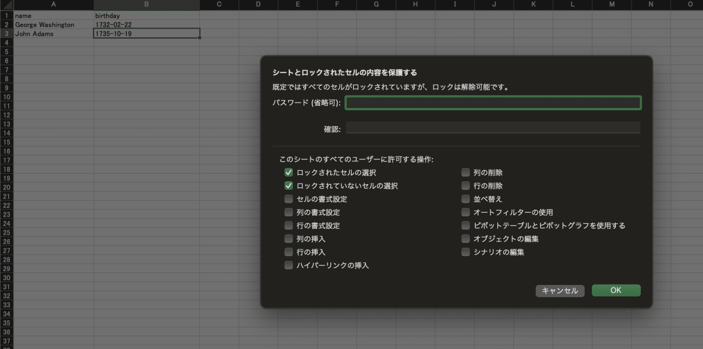Select row 3 header
This screenshot has width=703, height=349.
pos(6,34)
